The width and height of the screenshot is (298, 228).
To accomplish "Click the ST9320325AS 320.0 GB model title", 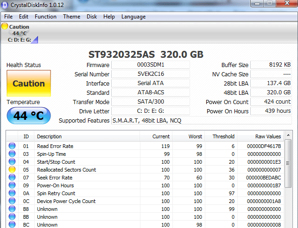I will (146, 55).
